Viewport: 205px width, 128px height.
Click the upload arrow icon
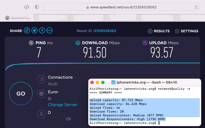[144, 43]
